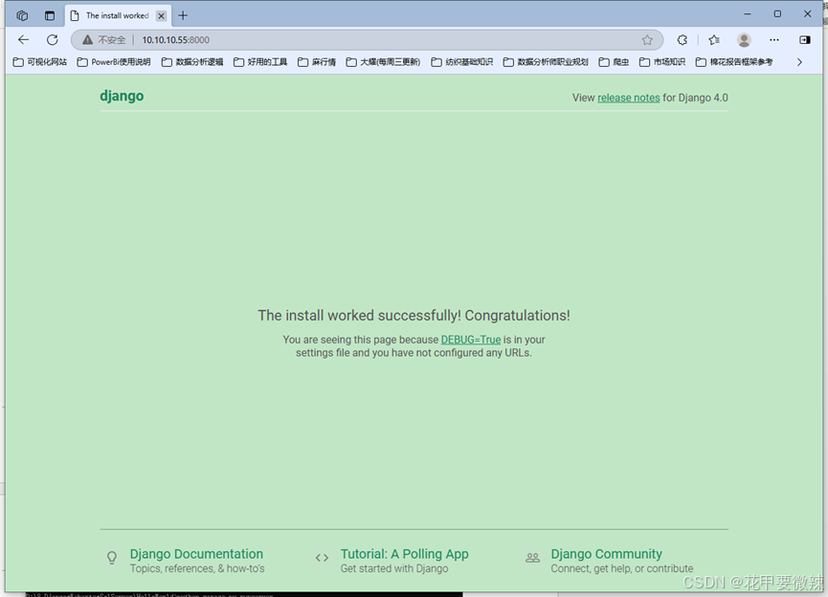Image resolution: width=828 pixels, height=597 pixels.
Task: Click the 'Connect, get help, or contribute' text
Action: point(622,568)
